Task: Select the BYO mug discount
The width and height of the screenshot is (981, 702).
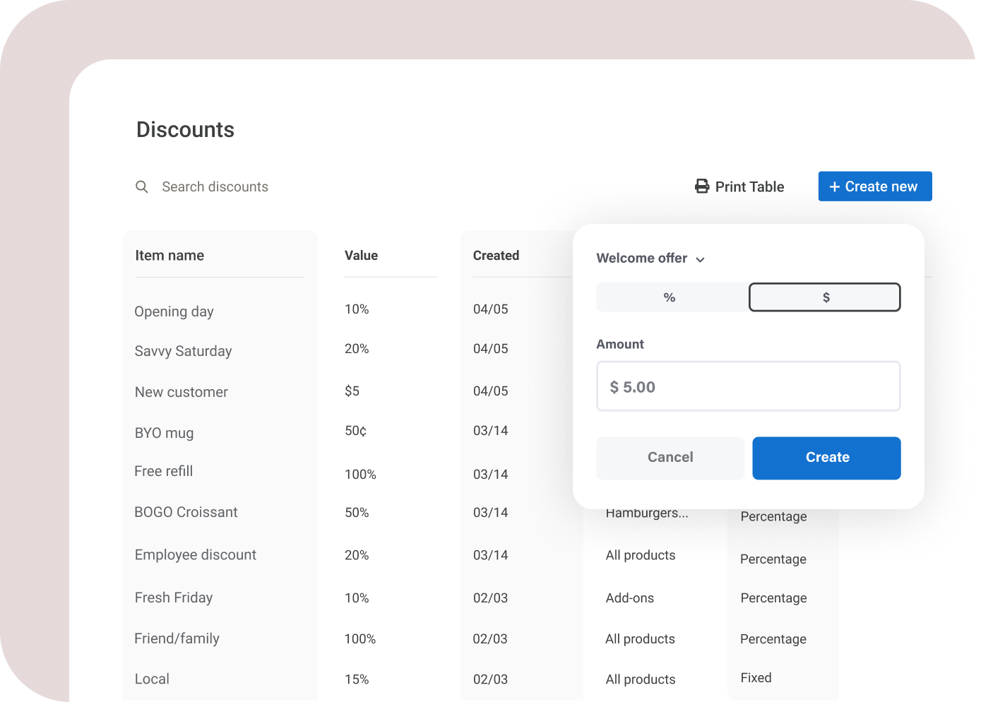Action: 164,433
